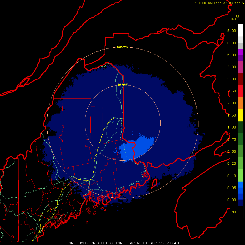Select the orange swatch near 2.00

click(240, 103)
